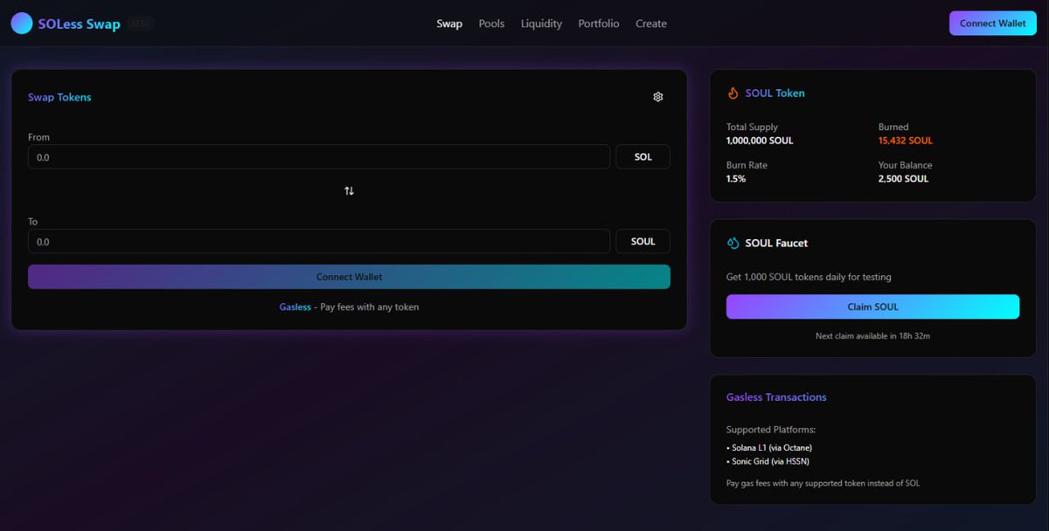The image size is (1049, 531).
Task: Open the Portfolio section
Action: [598, 24]
